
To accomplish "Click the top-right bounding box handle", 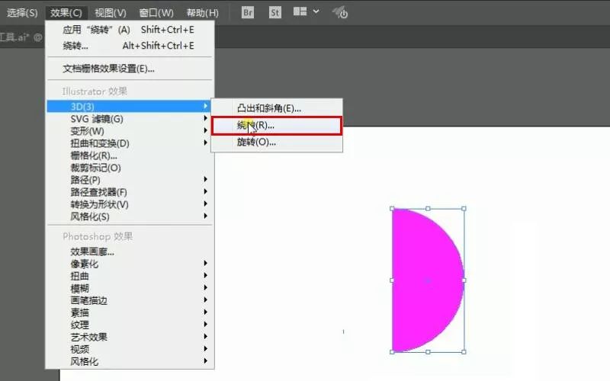I will [x=464, y=209].
